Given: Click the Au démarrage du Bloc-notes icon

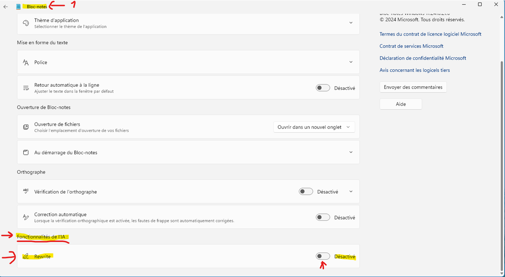Looking at the screenshot, I should (x=26, y=152).
